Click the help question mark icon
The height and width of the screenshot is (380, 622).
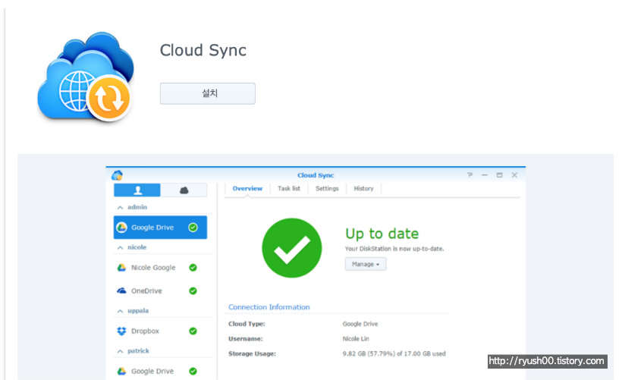[470, 175]
